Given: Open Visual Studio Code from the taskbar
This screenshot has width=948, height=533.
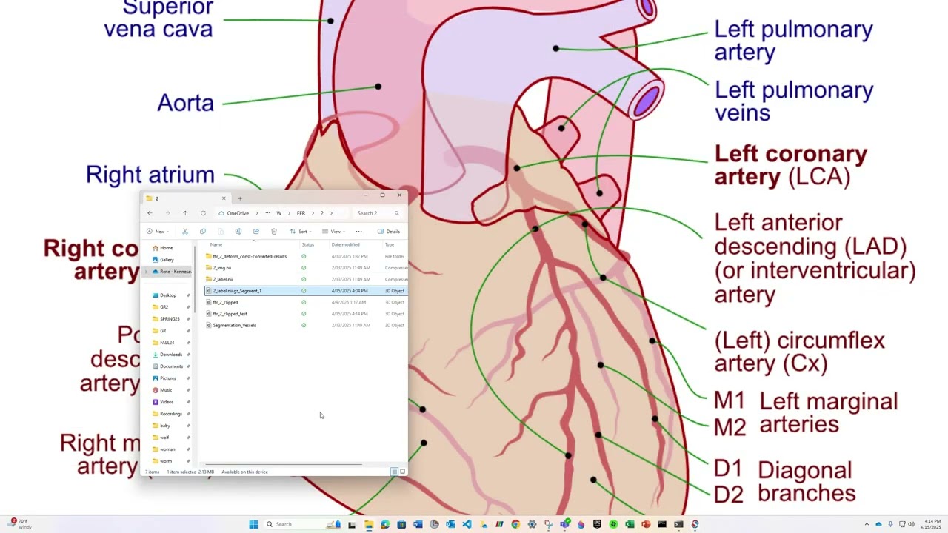Looking at the screenshot, I should tap(467, 524).
